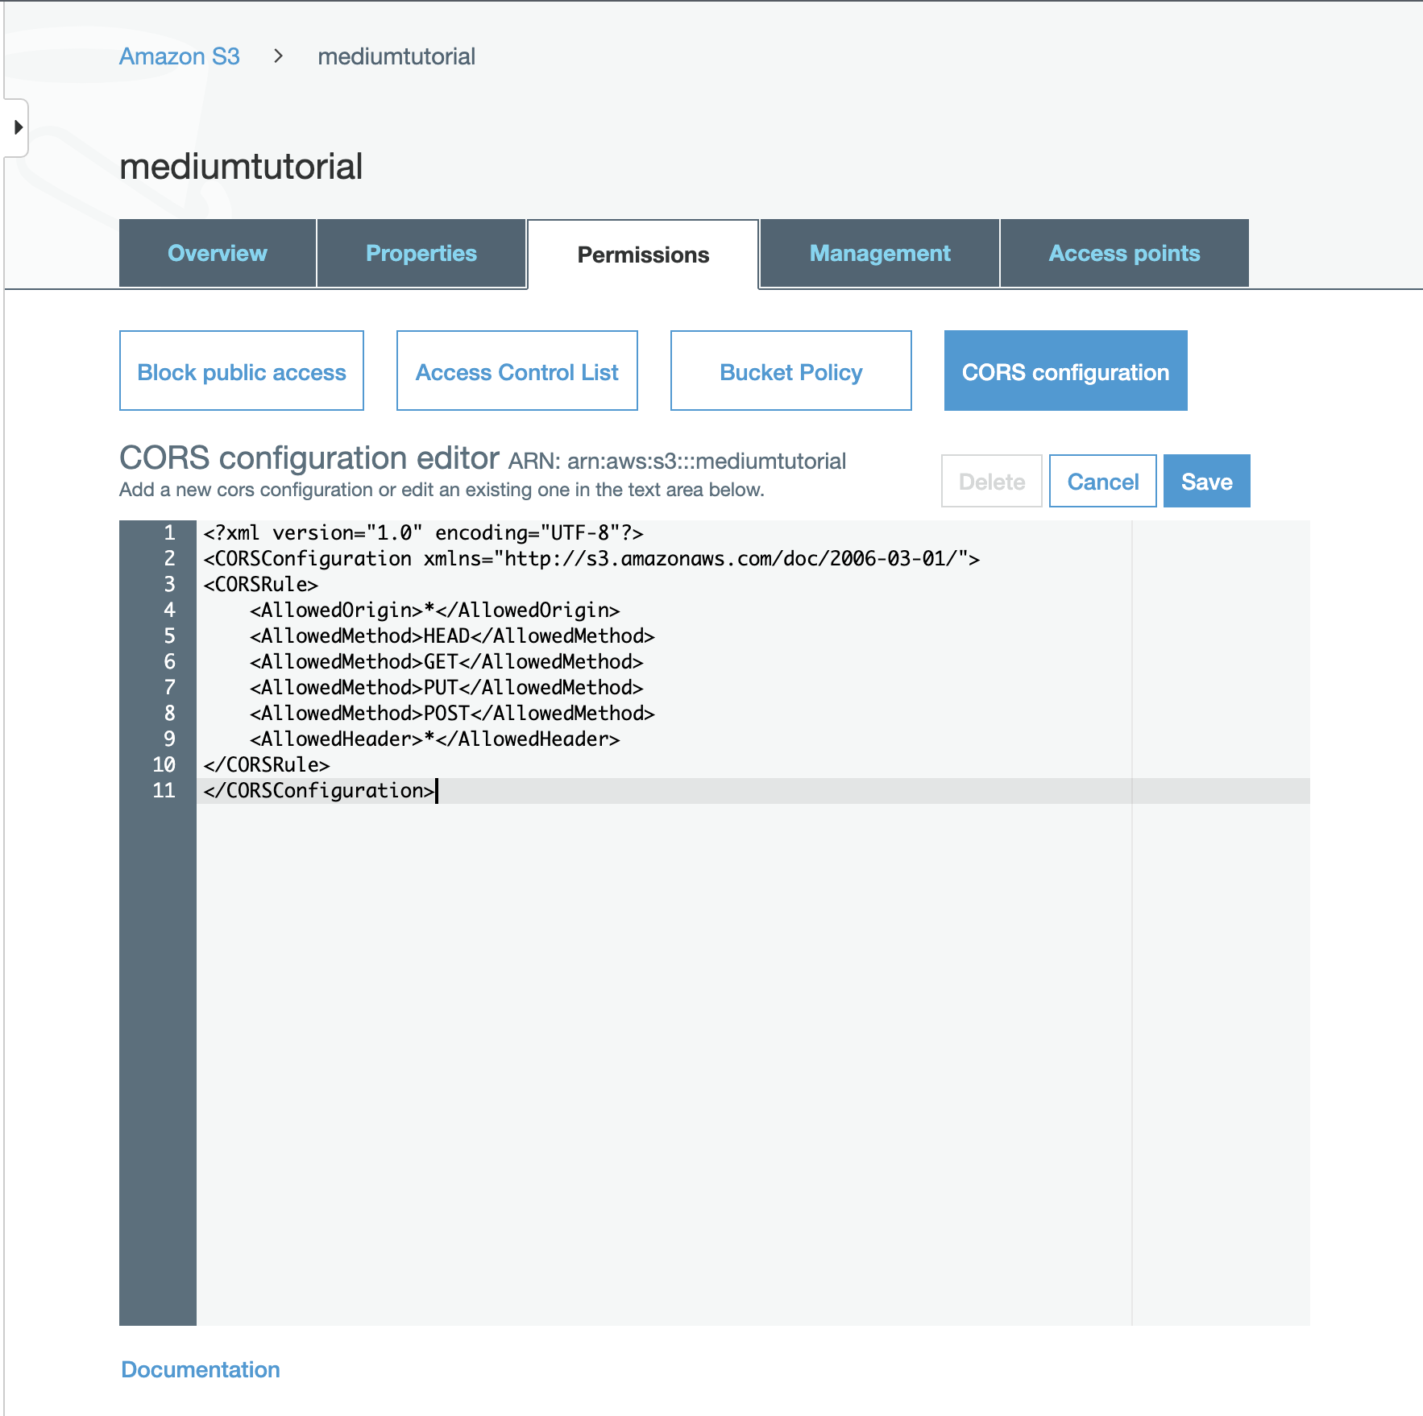Click the mediumtutorial bucket title heading
The height and width of the screenshot is (1416, 1423).
(x=241, y=167)
